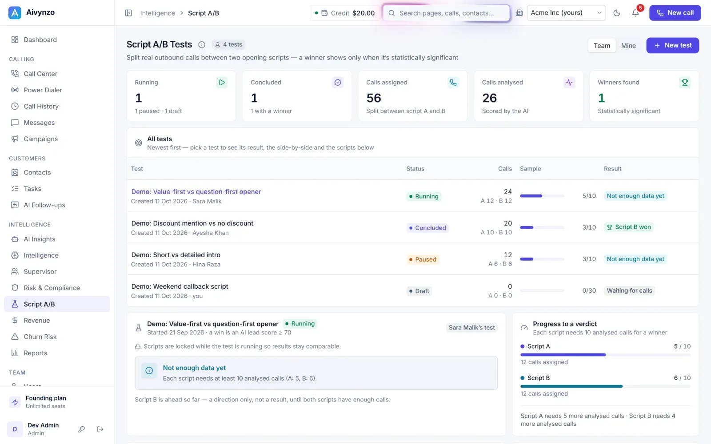Open notifications bell
Viewport: 711px width, 444px height.
[635, 13]
